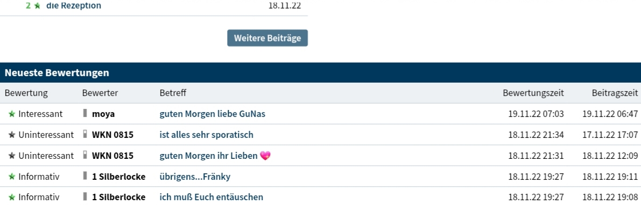
Task: Open post guten Morgen liebe GuNas
Action: pyautogui.click(x=212, y=114)
